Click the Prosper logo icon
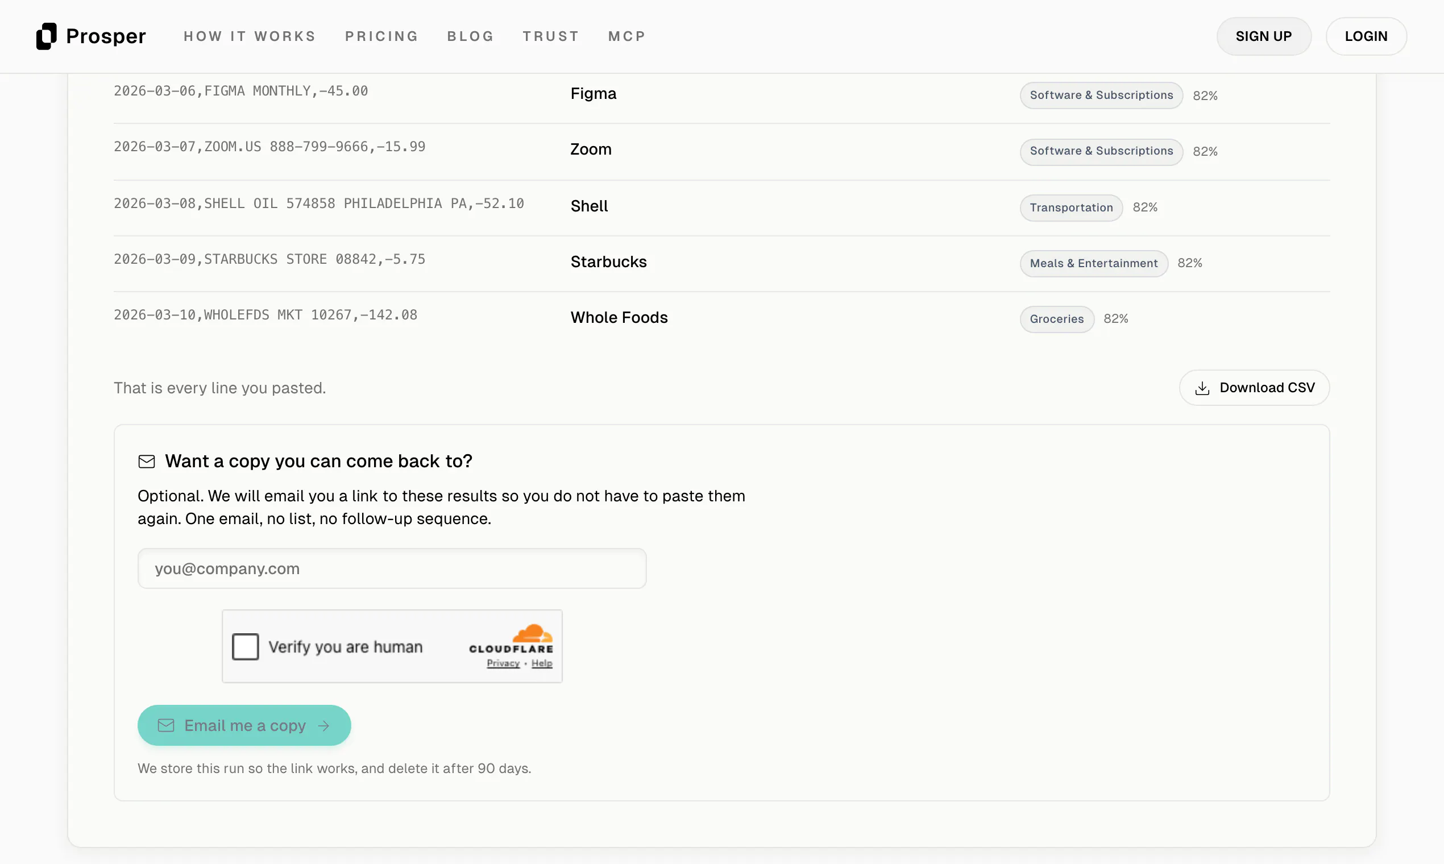Viewport: 1444px width, 864px height. point(46,36)
